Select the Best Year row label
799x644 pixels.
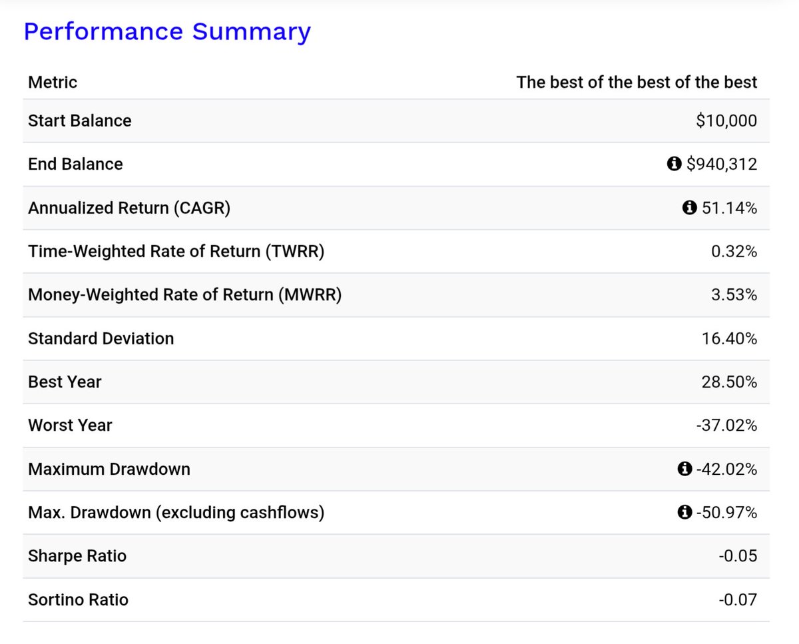click(x=65, y=382)
